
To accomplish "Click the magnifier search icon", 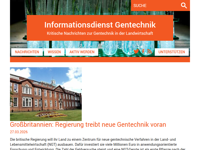I will (184, 5).
